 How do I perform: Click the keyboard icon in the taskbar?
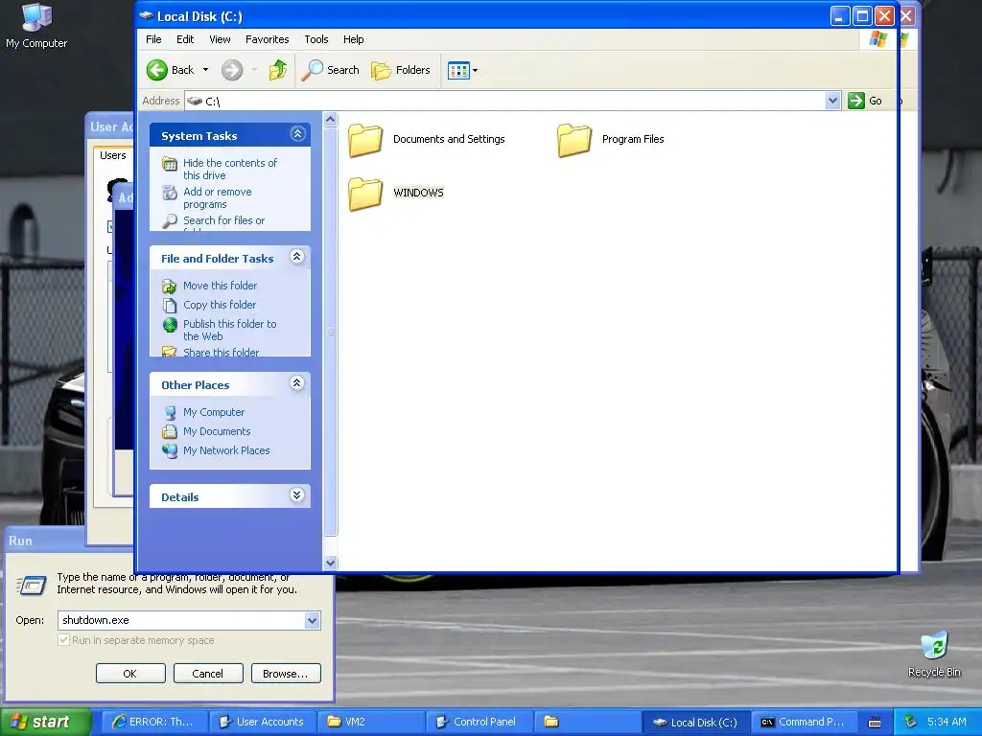point(875,723)
